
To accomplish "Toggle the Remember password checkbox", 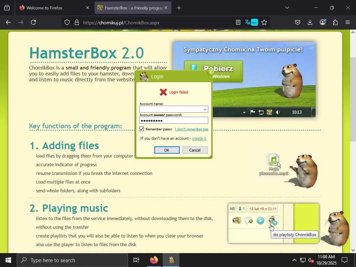I will click(x=142, y=129).
